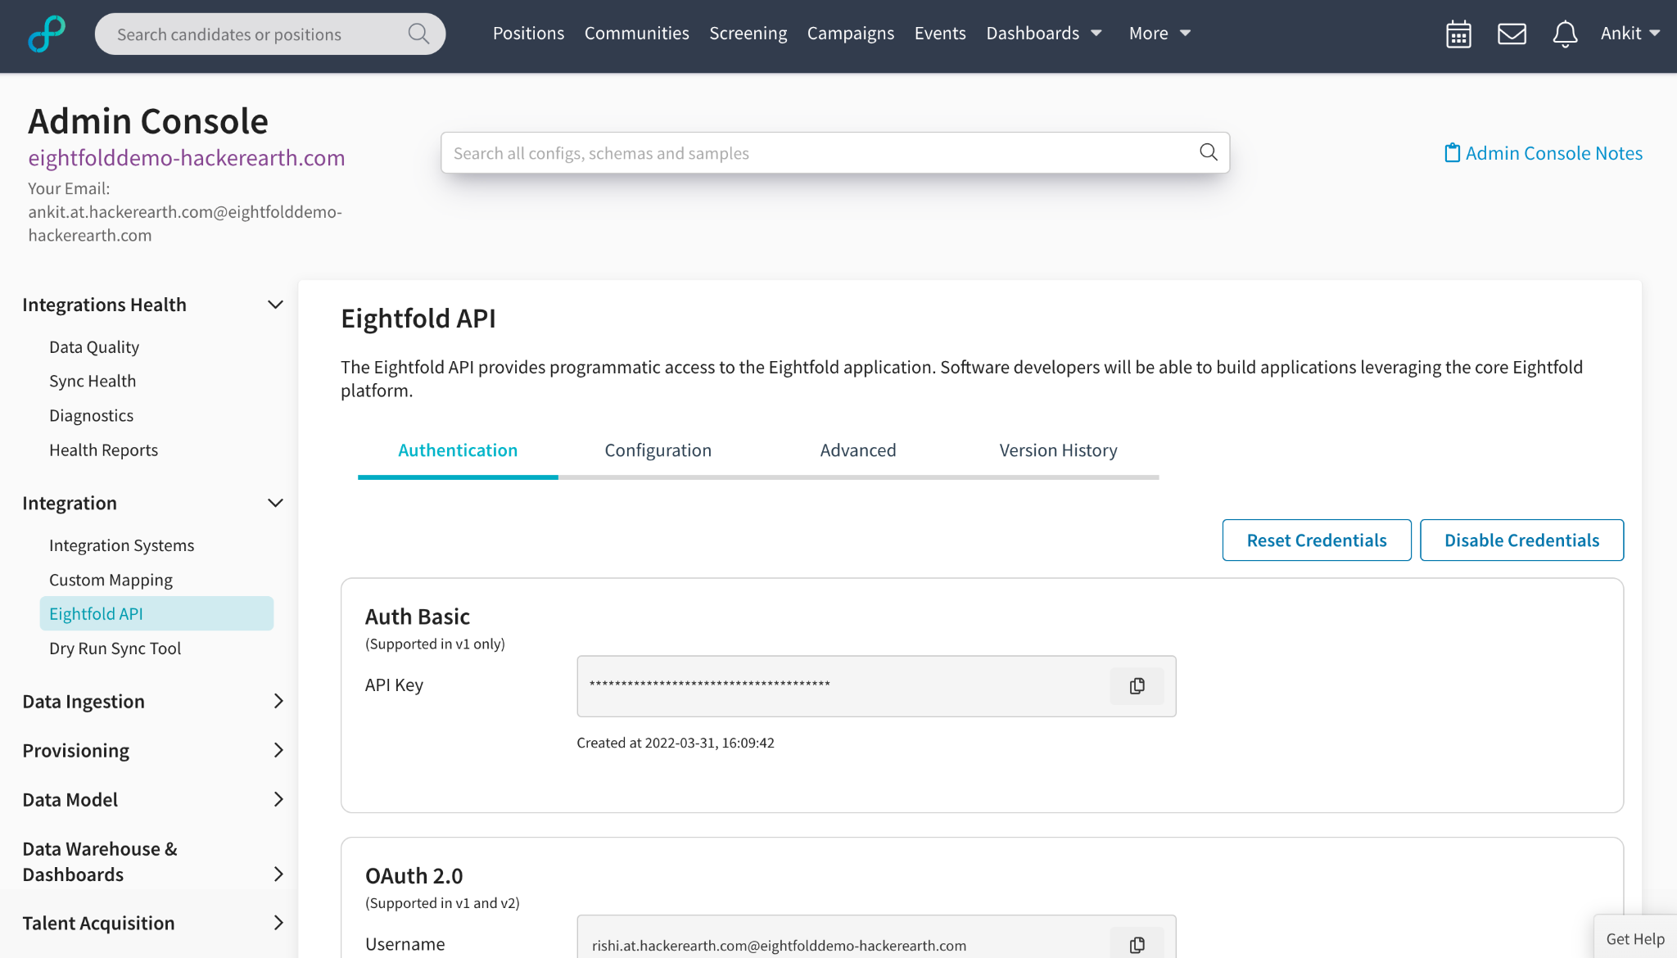Open Dry Run Sync Tool in sidebar

(x=115, y=648)
